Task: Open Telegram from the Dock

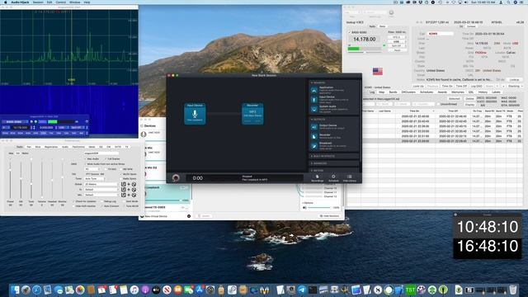Action: [302, 290]
